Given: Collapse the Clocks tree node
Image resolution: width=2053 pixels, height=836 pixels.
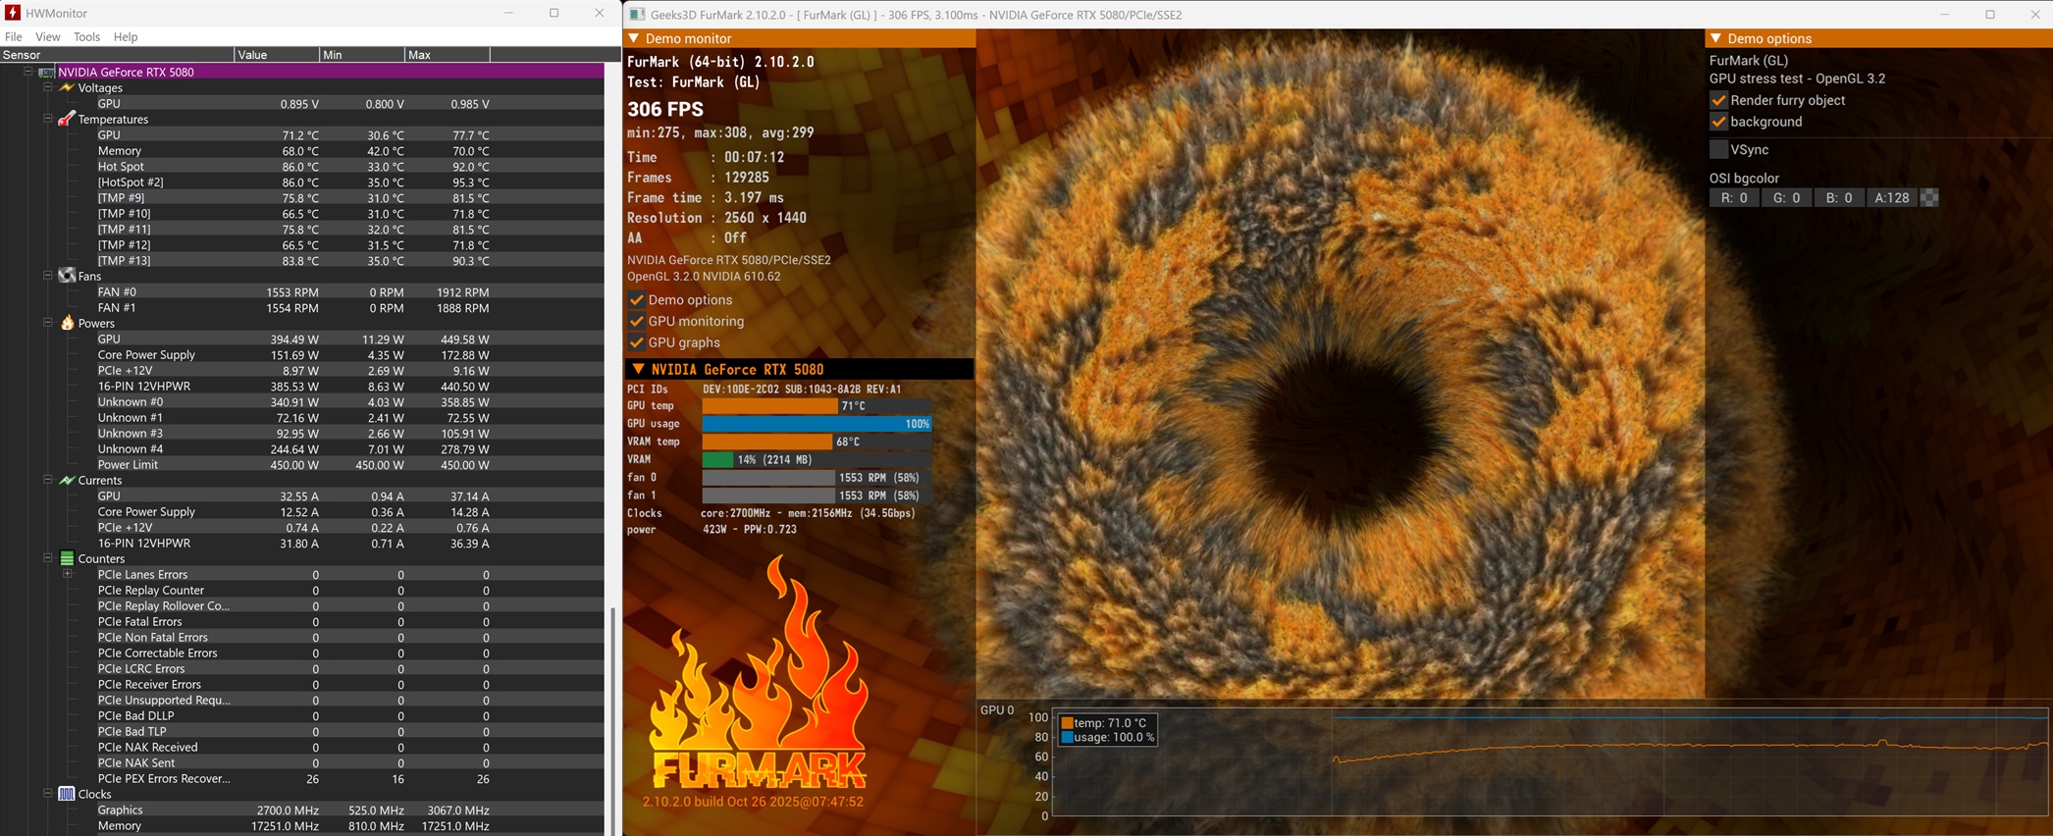Looking at the screenshot, I should [x=47, y=794].
